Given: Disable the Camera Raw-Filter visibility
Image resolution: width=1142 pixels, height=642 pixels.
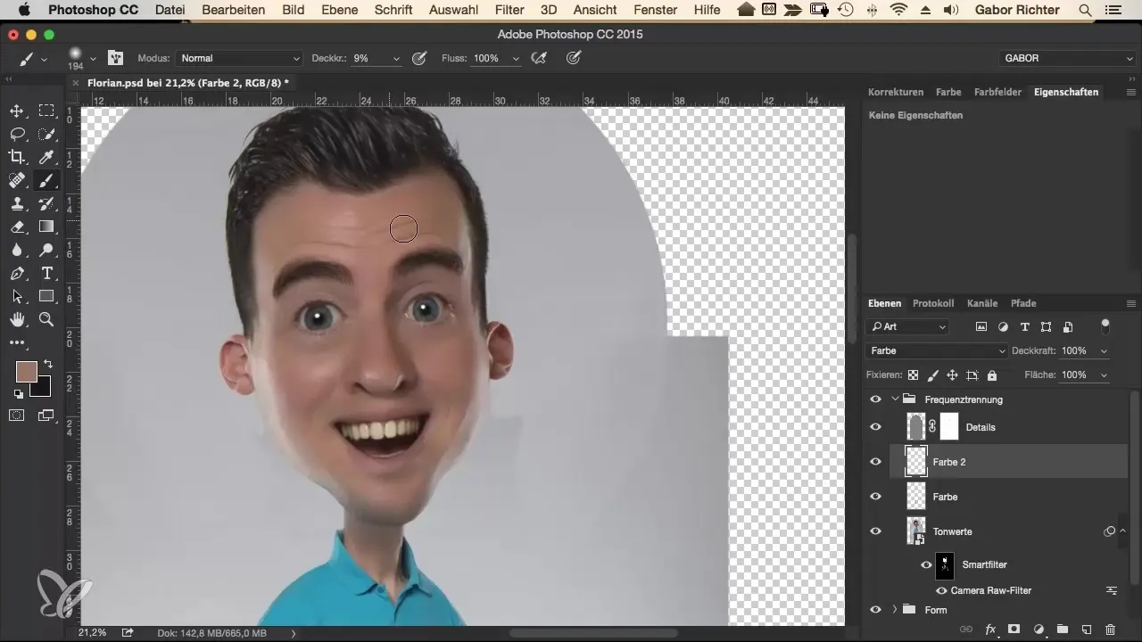Looking at the screenshot, I should [x=941, y=590].
